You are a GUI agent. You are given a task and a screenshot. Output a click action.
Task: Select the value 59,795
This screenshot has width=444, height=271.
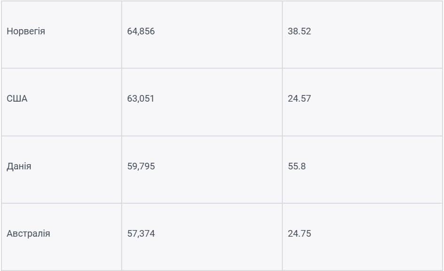click(x=141, y=166)
